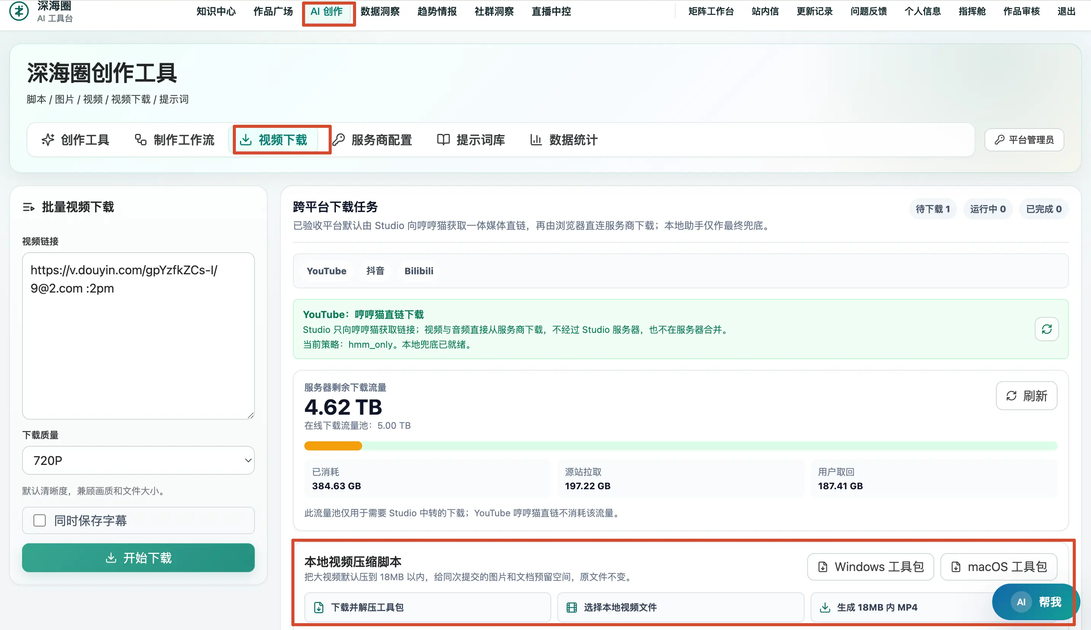
Task: Click the chart icon beside 数据统计
Action: (536, 140)
